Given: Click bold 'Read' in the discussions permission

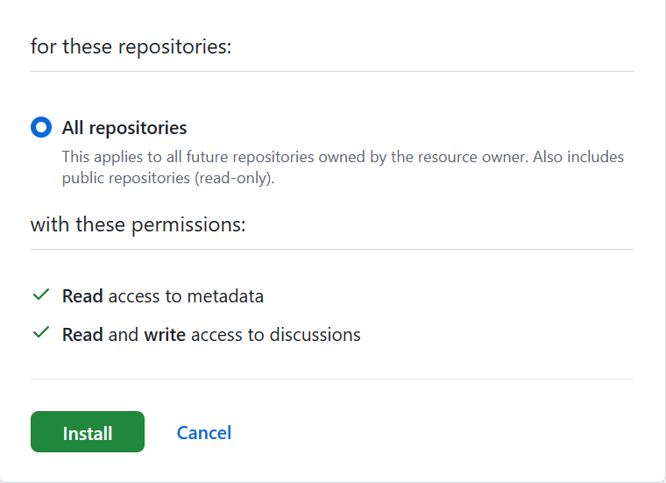Looking at the screenshot, I should tap(82, 335).
